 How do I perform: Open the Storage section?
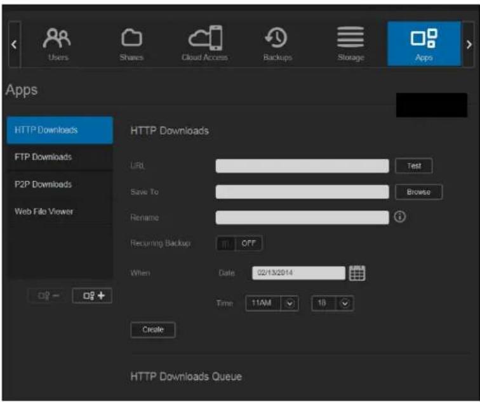click(x=351, y=44)
